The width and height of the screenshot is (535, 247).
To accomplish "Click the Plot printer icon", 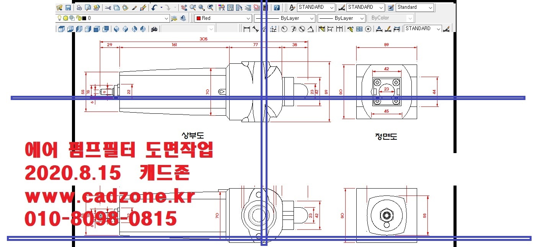I will [79, 8].
